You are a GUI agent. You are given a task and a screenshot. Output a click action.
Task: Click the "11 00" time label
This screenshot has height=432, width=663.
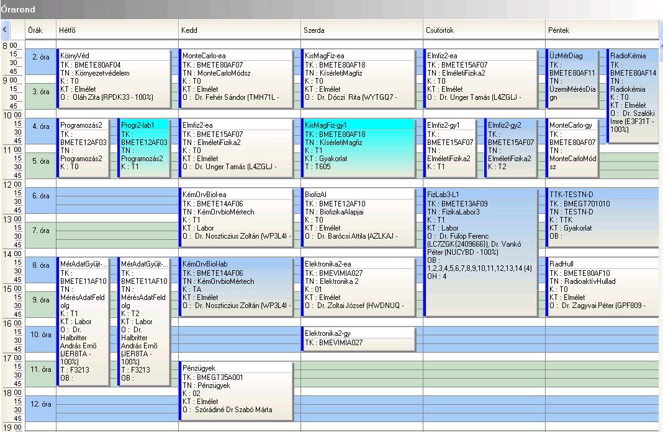pyautogui.click(x=12, y=149)
